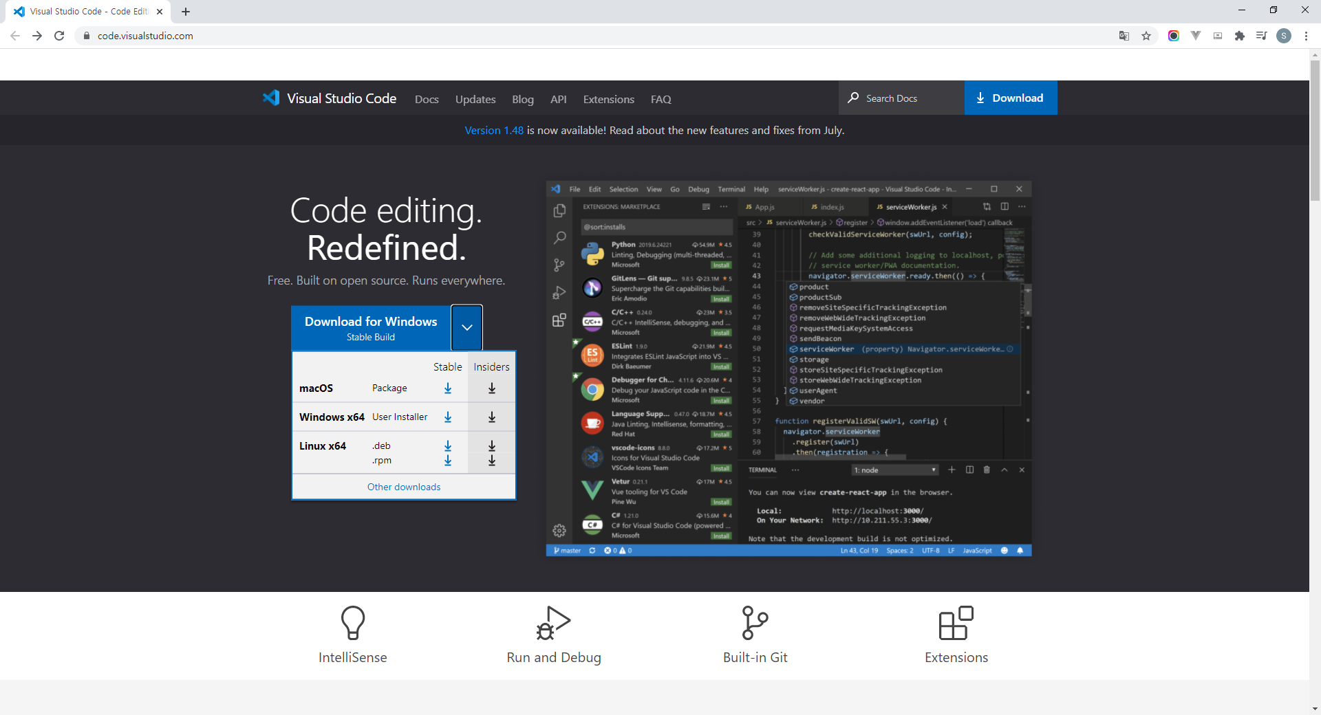Click the colorful circle extension icon
Image resolution: width=1321 pixels, height=715 pixels.
pos(1174,36)
